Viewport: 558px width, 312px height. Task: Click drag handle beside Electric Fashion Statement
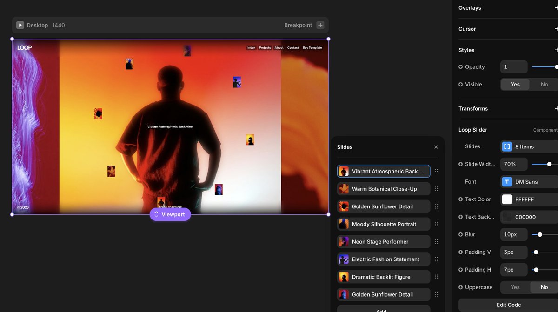pyautogui.click(x=436, y=259)
